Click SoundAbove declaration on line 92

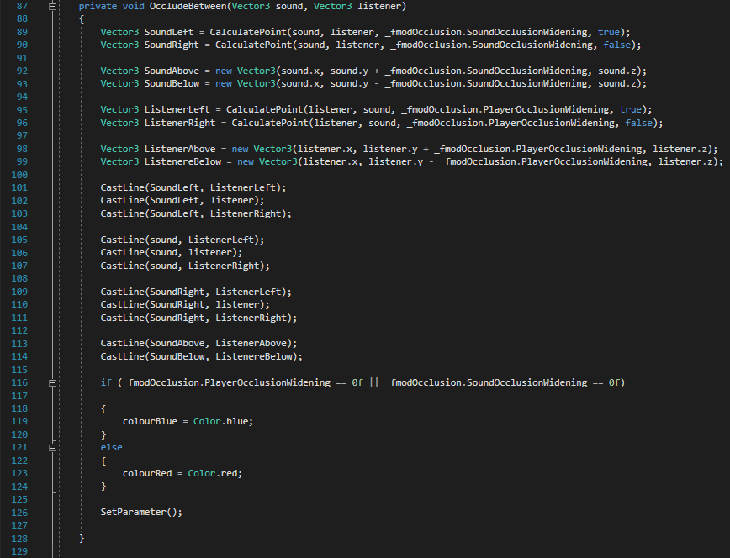pos(172,71)
